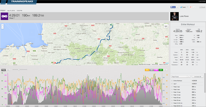This screenshot has width=206, height=107.
Task: Check the Peak 20 sec checkbox
Action: [172, 98]
